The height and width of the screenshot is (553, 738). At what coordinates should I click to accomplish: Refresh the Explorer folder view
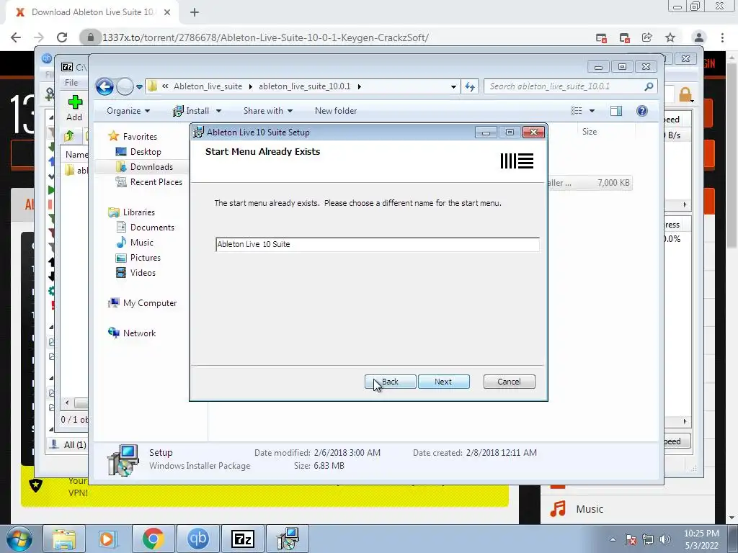(x=470, y=86)
